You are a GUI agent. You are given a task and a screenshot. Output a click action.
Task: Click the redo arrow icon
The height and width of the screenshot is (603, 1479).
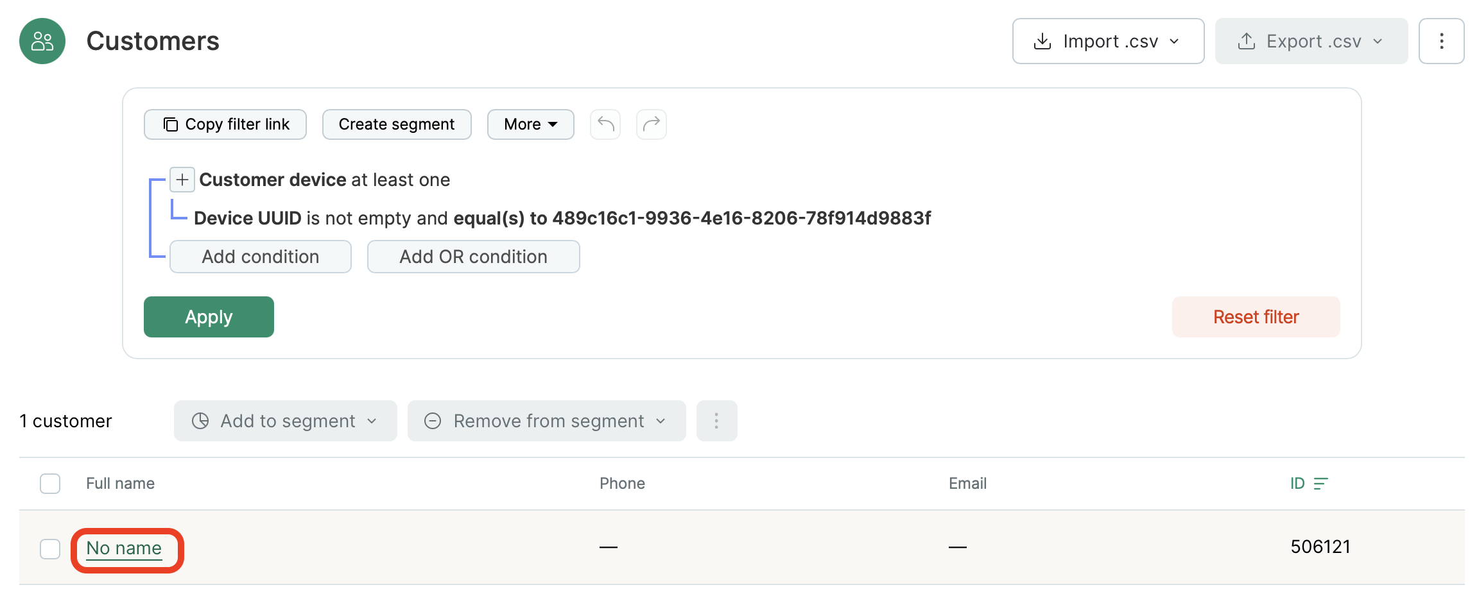tap(652, 124)
